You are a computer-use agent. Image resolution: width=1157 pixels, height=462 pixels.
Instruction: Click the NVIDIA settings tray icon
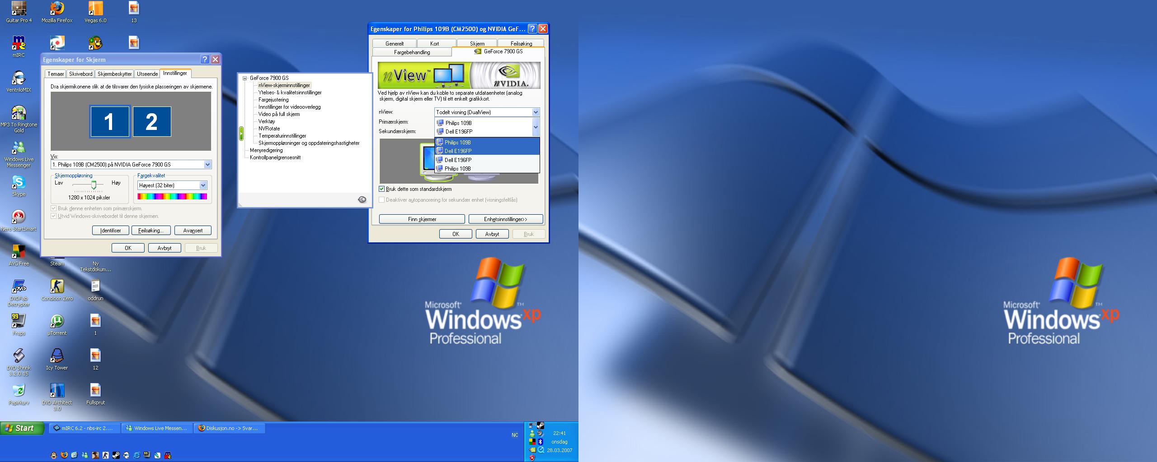[x=532, y=450]
